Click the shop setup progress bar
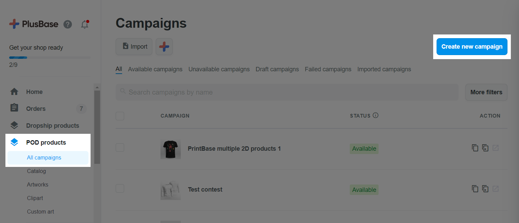The width and height of the screenshot is (519, 223). coord(50,57)
